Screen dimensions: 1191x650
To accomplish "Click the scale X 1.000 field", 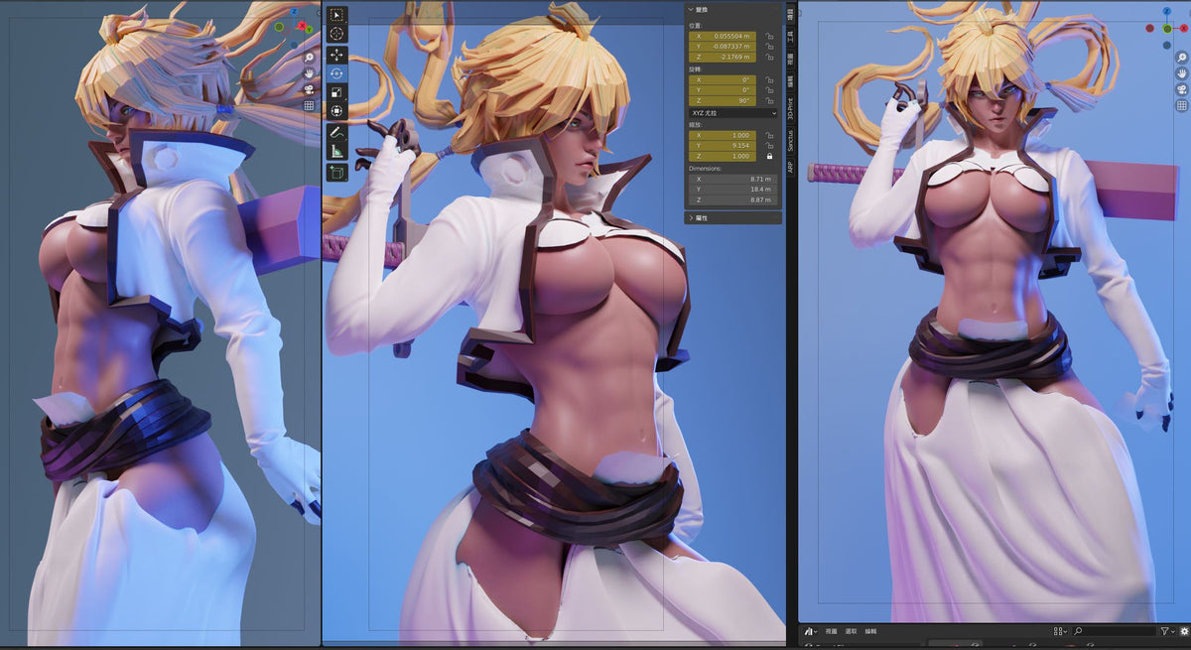I will click(723, 135).
